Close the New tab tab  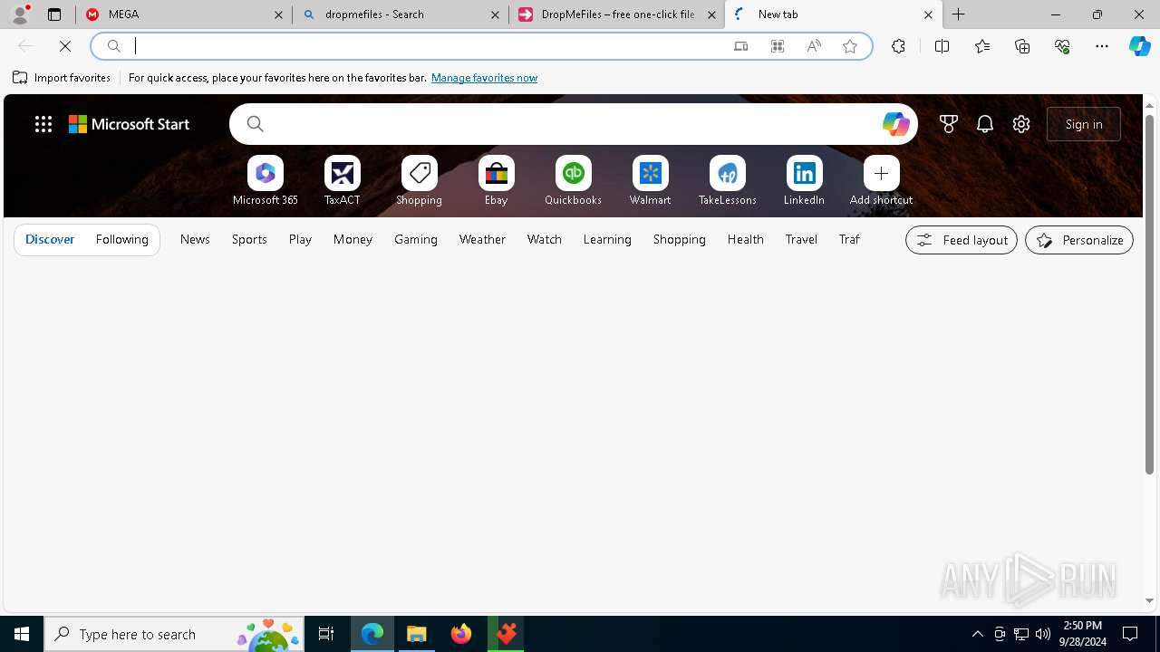click(x=928, y=14)
